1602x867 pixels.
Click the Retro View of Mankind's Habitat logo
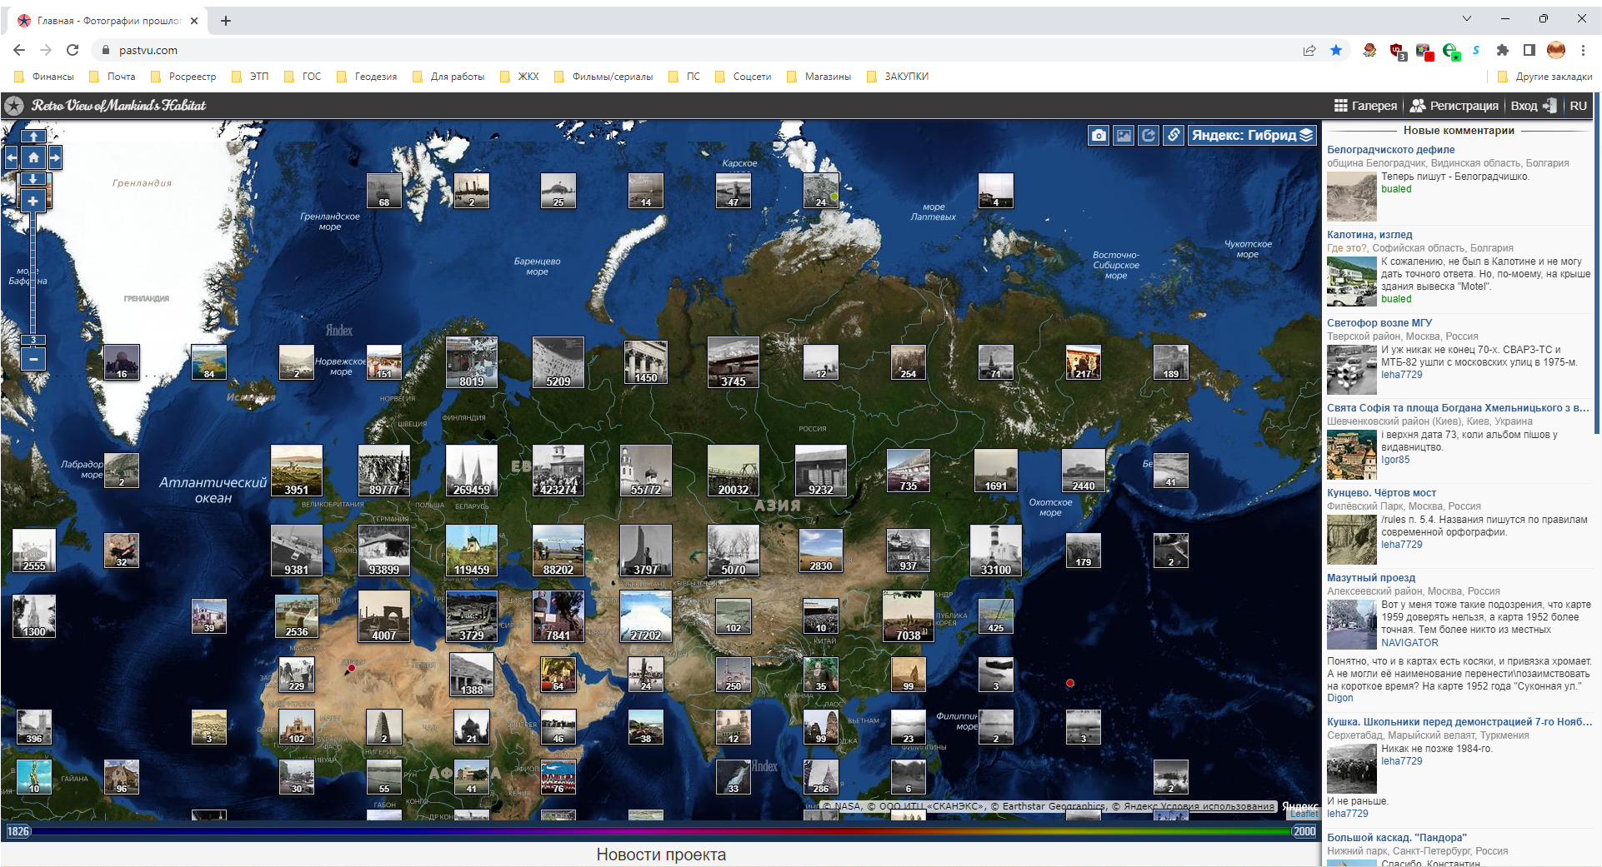pyautogui.click(x=106, y=106)
